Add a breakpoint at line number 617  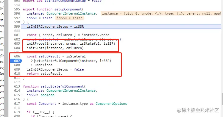tap(17, 104)
